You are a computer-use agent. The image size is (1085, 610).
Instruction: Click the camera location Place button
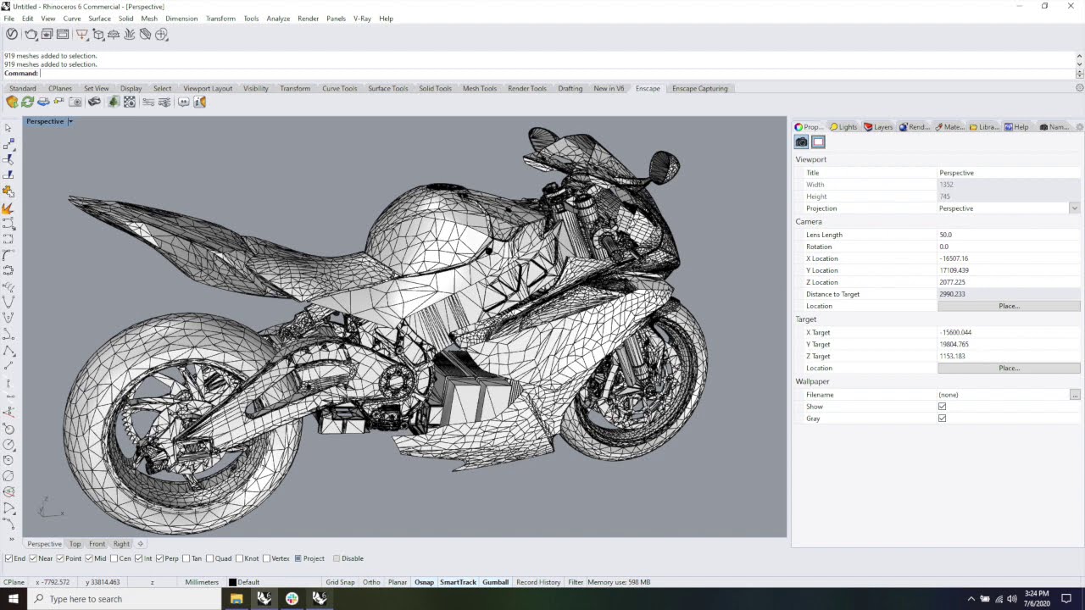[x=1009, y=306]
